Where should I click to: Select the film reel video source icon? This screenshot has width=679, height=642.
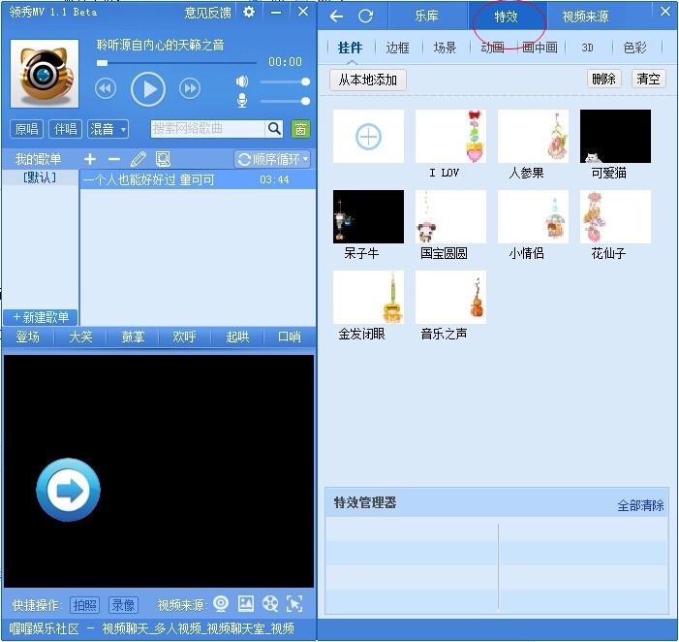pos(270,604)
